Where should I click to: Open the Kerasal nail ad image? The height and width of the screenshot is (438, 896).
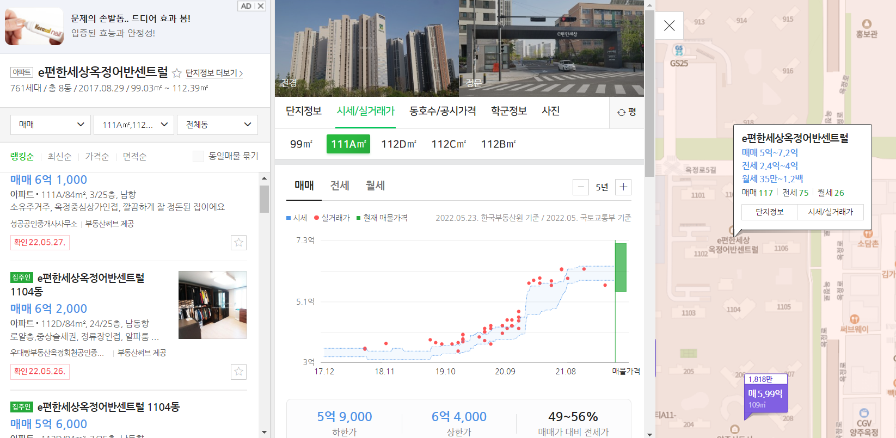(x=34, y=26)
